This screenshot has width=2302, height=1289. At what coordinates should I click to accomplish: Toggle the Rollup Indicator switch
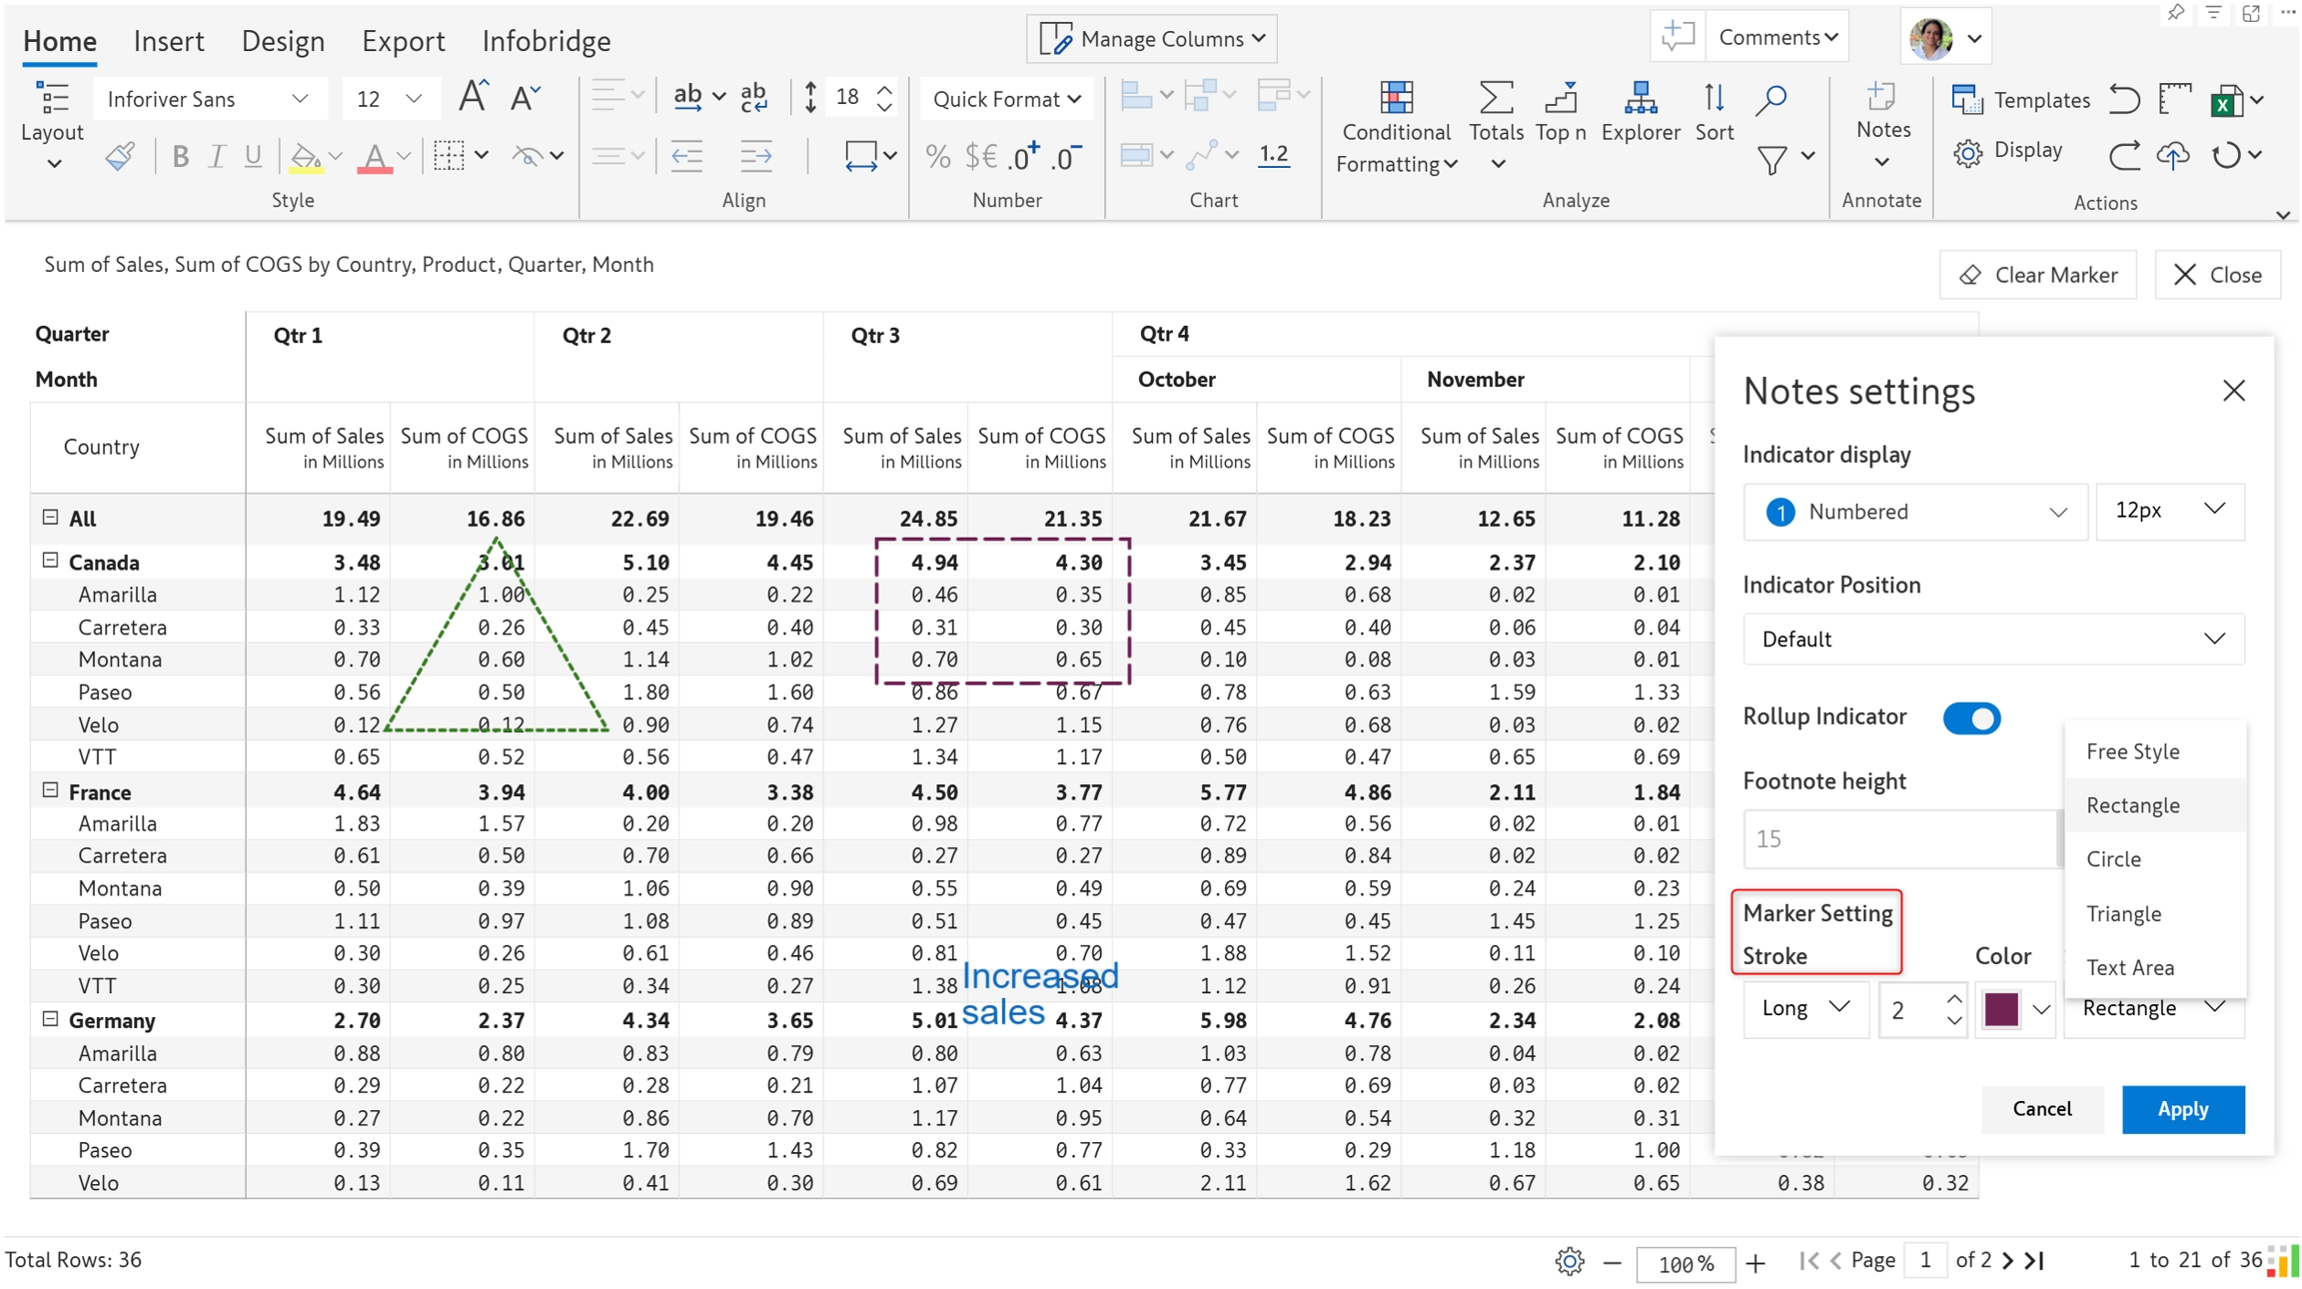coord(1970,718)
